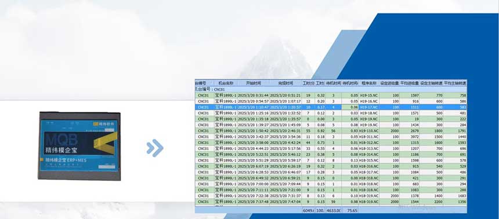Screen dimensions: 499x219
Task: Click the 完成时间 column header
Action: (x=285, y=83)
